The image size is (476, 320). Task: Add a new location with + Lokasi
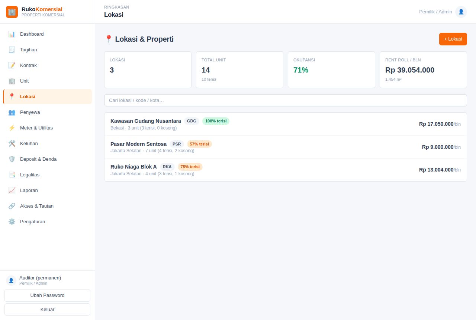point(453,39)
